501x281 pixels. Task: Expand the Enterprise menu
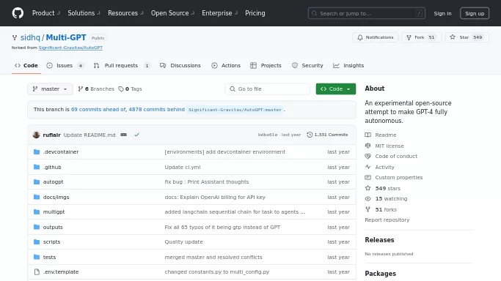pyautogui.click(x=220, y=13)
